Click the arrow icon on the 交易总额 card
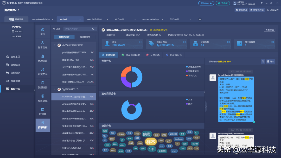 tap(228, 42)
